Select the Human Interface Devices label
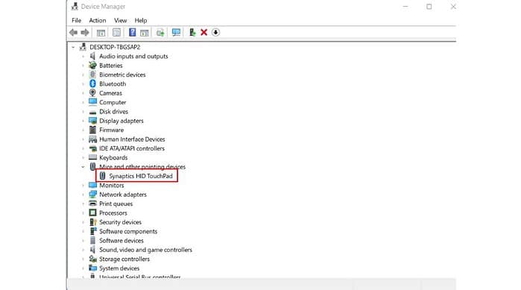 pos(132,139)
